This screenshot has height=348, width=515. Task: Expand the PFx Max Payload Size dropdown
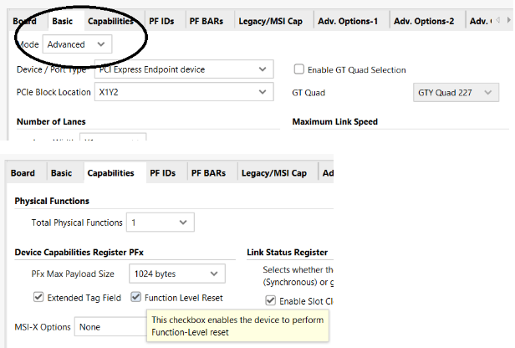coord(177,274)
